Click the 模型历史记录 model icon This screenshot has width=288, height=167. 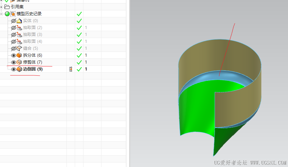13,14
